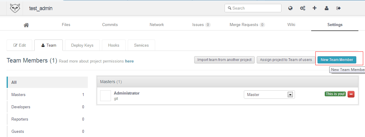Viewport: 365px width, 137px height.
Task: Click the GitLab fox logo
Action: click(x=15, y=8)
